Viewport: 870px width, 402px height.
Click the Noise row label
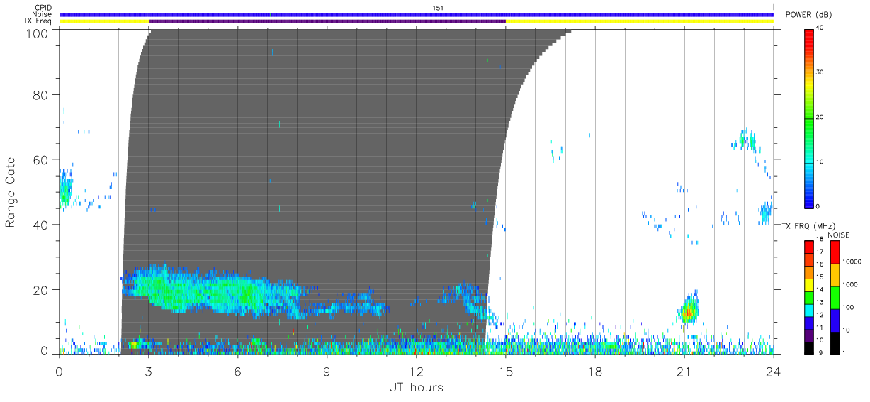click(x=43, y=14)
